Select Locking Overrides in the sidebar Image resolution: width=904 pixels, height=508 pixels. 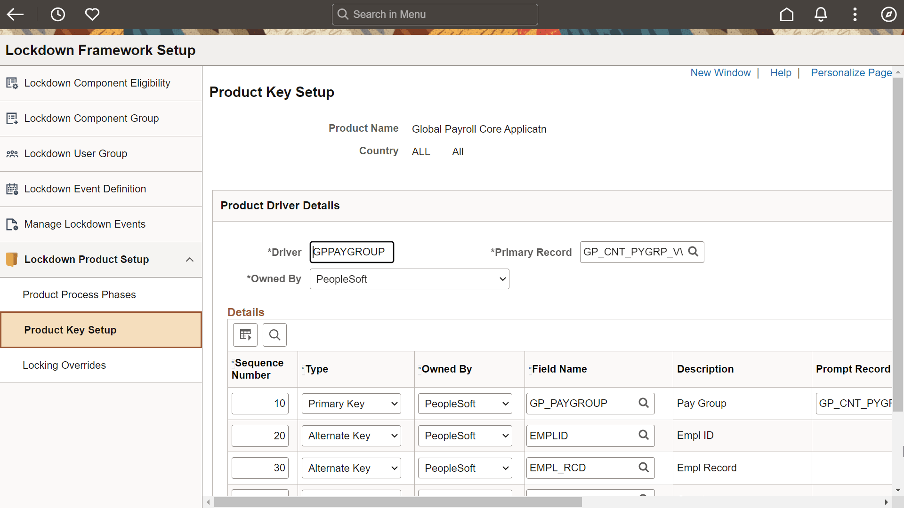65,365
